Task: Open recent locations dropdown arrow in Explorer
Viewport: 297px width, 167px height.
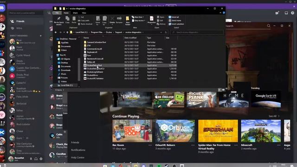Action: tap(64, 32)
